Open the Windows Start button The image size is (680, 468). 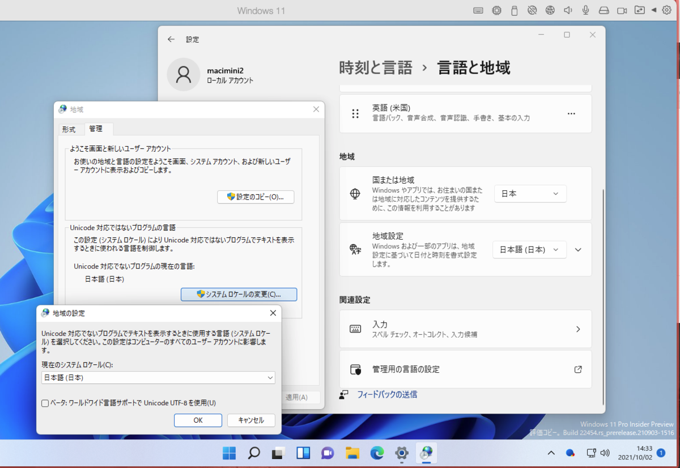click(x=229, y=453)
